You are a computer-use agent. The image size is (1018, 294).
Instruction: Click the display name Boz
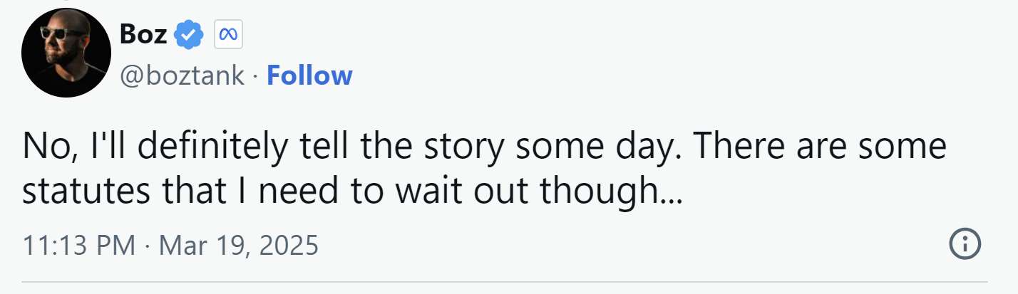pyautogui.click(x=143, y=34)
